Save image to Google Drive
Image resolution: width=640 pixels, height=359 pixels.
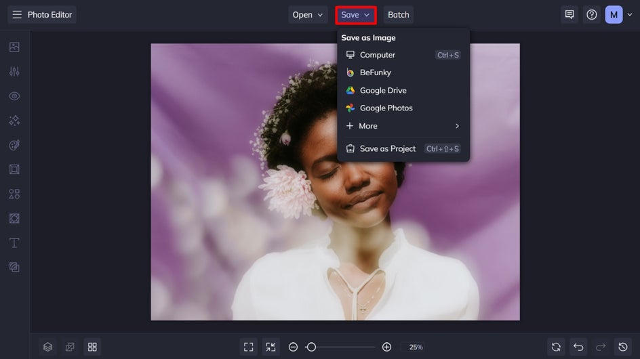pos(403,90)
